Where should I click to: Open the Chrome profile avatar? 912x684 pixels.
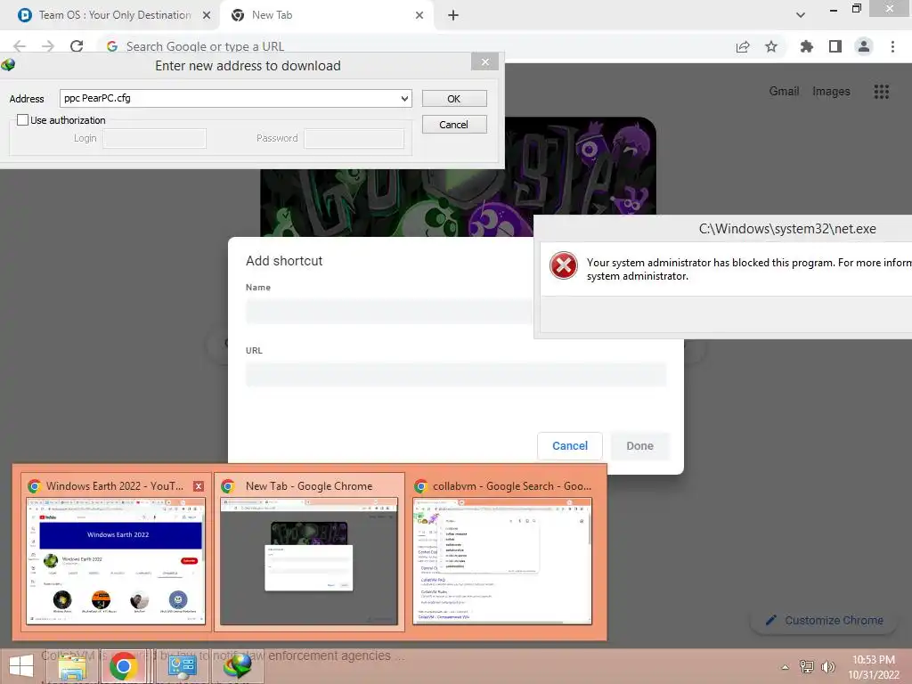click(864, 46)
